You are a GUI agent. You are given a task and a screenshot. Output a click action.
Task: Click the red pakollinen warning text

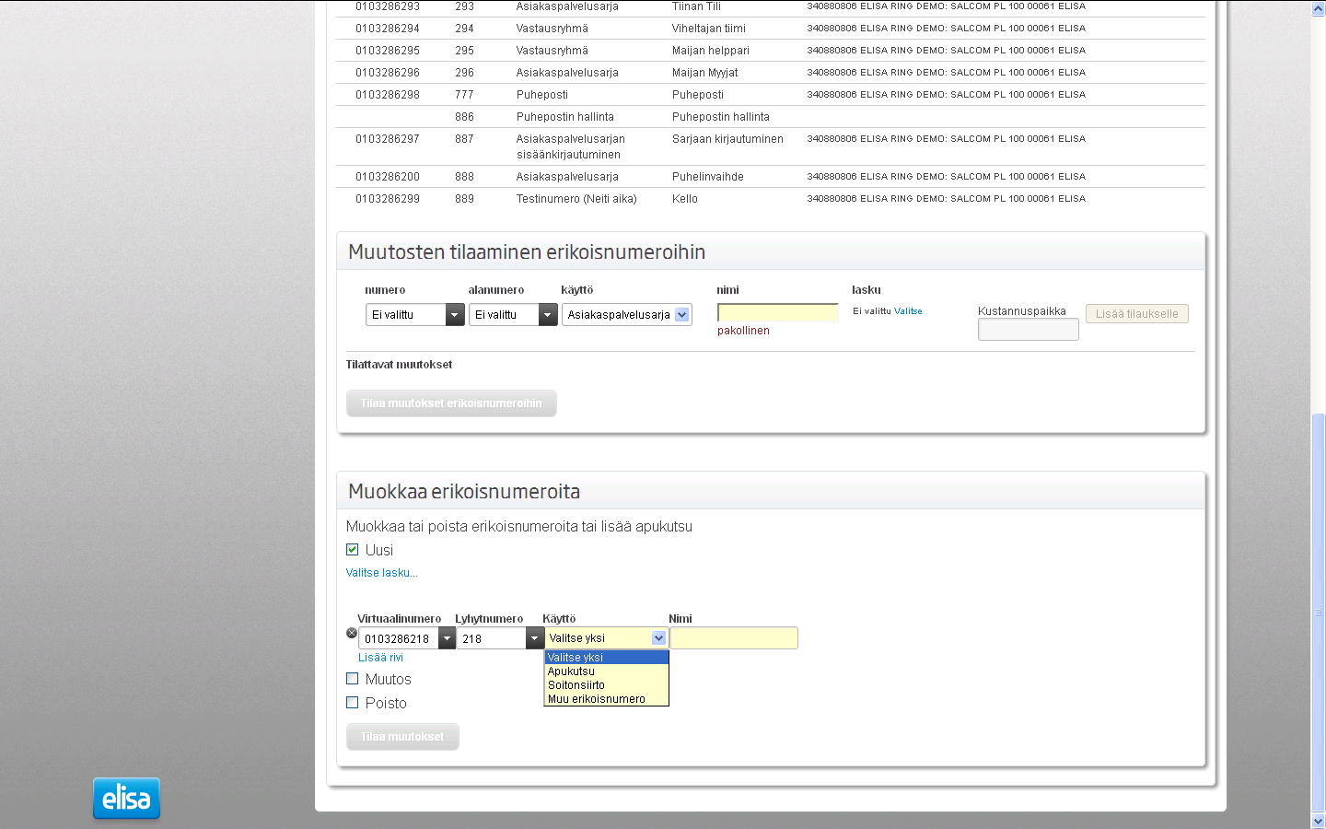click(743, 331)
